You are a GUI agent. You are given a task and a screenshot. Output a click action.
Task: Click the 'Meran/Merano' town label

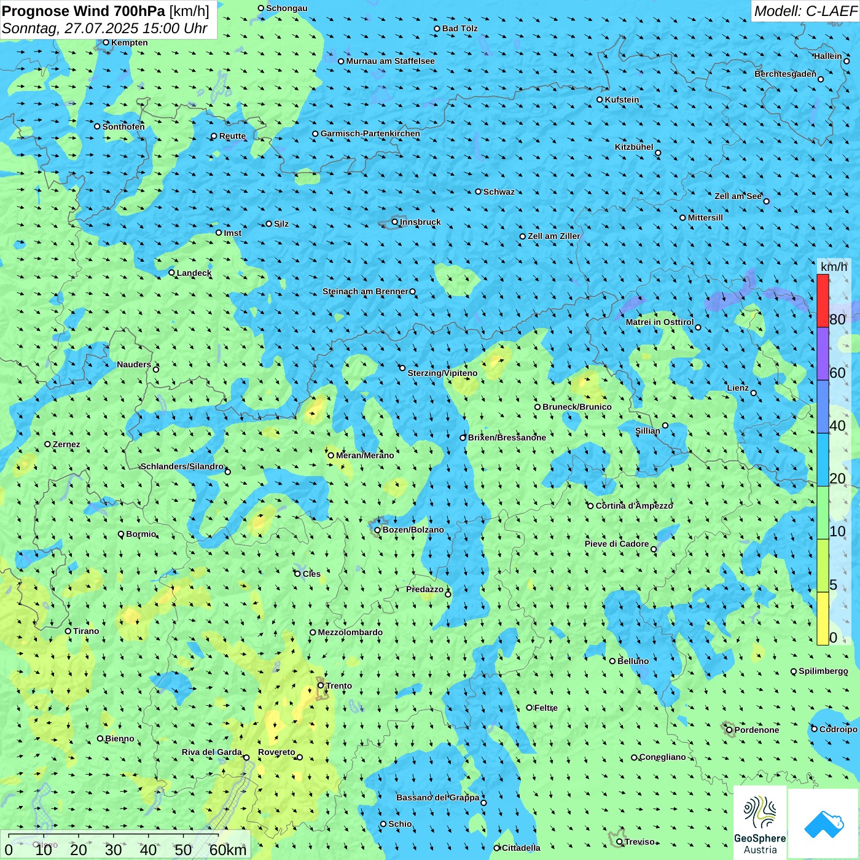pyautogui.click(x=365, y=455)
